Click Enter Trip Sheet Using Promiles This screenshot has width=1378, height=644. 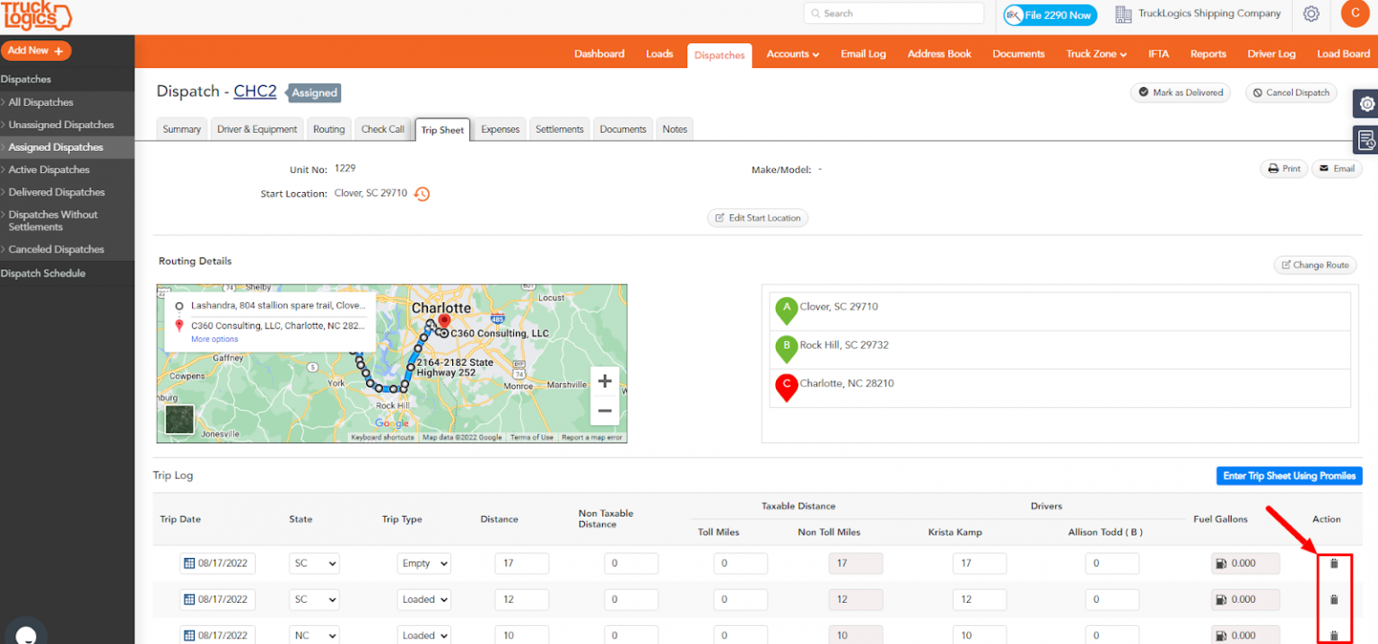tap(1289, 475)
